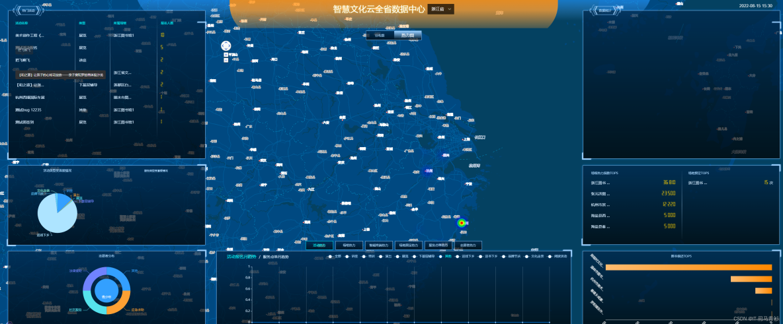This screenshot has width=783, height=324.
Task: Toggle the 全部 legend series
Action: (335, 257)
